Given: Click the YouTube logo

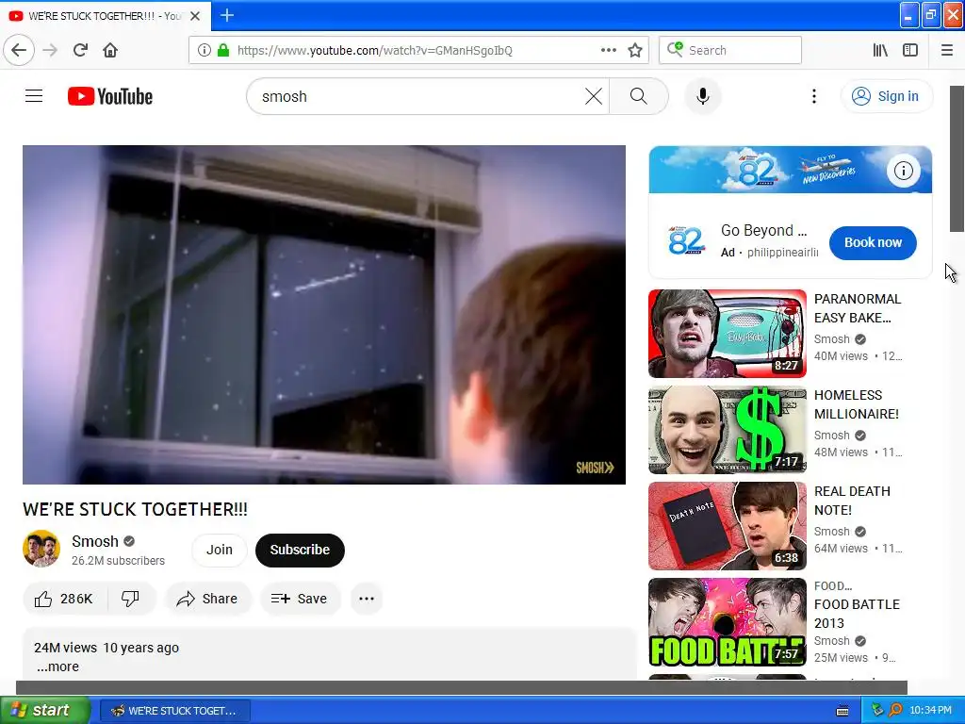Looking at the screenshot, I should point(110,97).
